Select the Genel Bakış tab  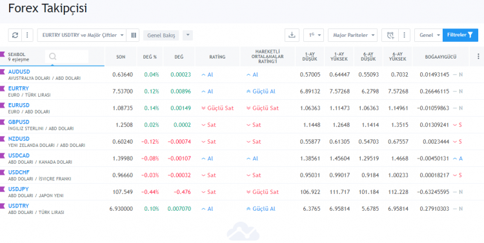click(x=161, y=35)
